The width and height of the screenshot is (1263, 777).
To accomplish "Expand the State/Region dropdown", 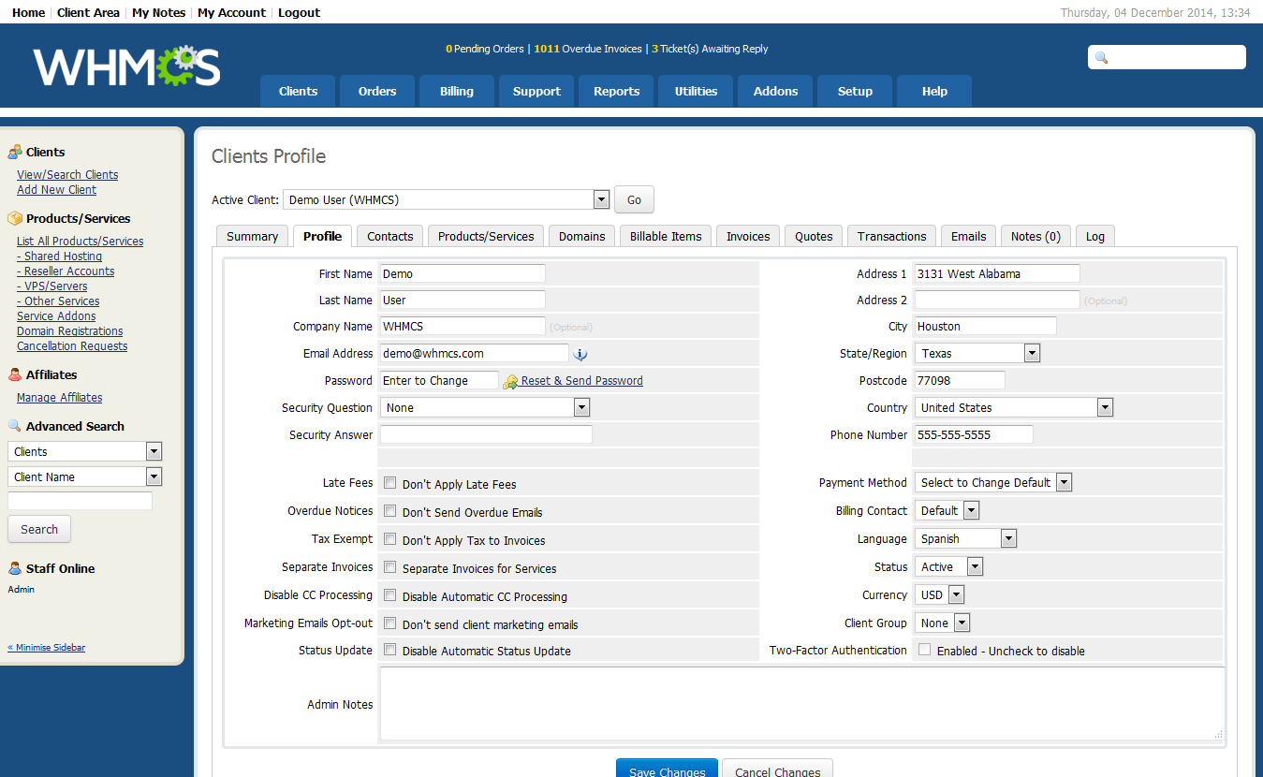I will pyautogui.click(x=977, y=354).
